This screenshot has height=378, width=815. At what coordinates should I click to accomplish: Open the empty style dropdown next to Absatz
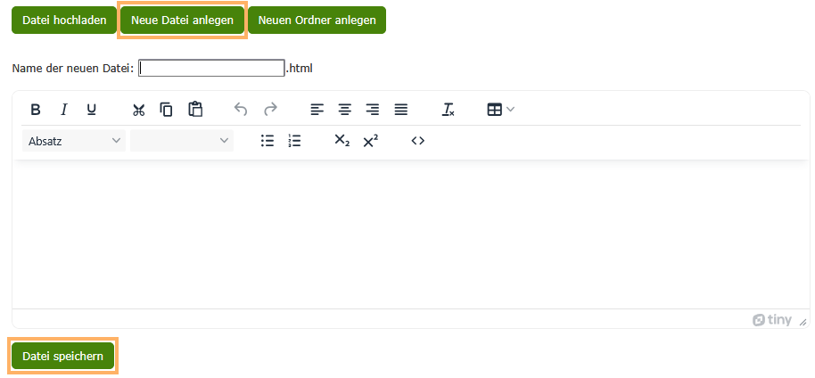pyautogui.click(x=181, y=141)
